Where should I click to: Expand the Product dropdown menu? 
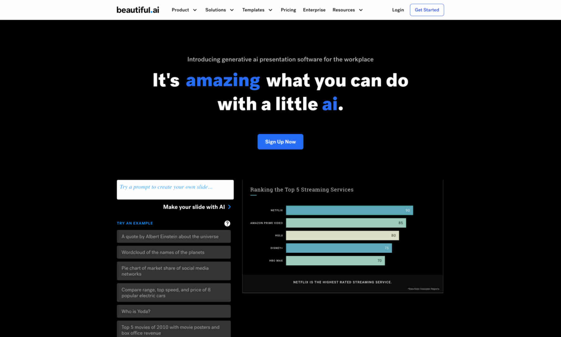184,10
